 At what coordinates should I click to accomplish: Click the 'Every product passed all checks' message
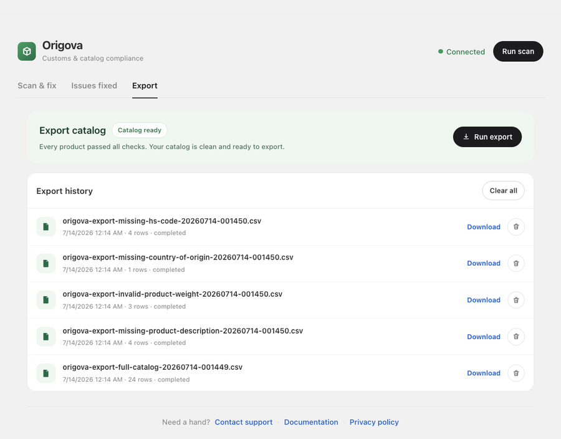click(161, 147)
